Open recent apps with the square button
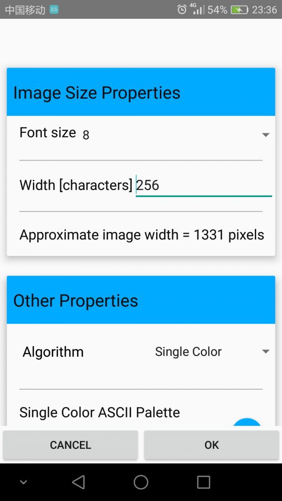Image resolution: width=282 pixels, height=501 pixels. 204,482
